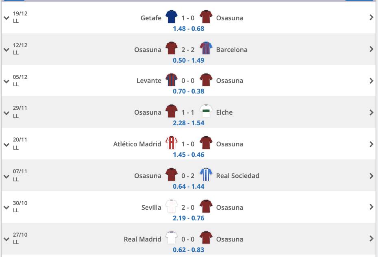Screen dimensions: 378x257
Task: Click Levante's striped shirt icon
Action: 172,80
